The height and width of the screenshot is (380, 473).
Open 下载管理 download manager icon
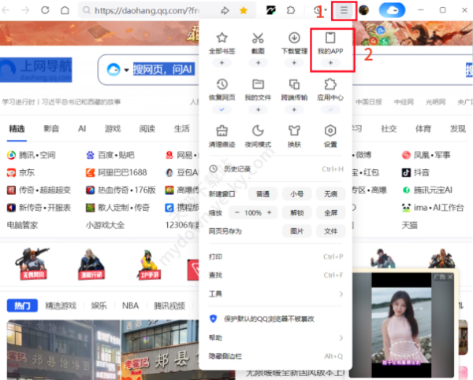(294, 39)
